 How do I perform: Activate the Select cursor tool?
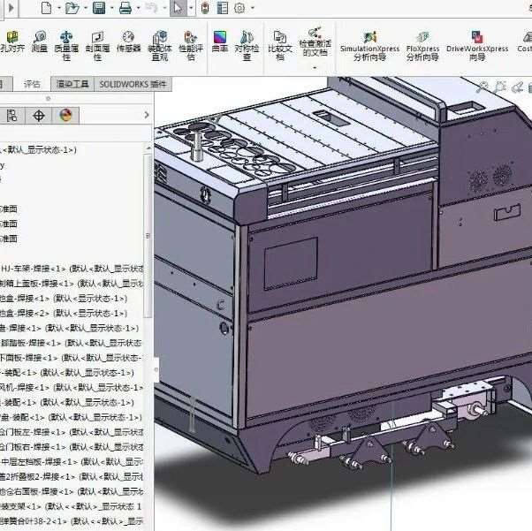(x=178, y=8)
